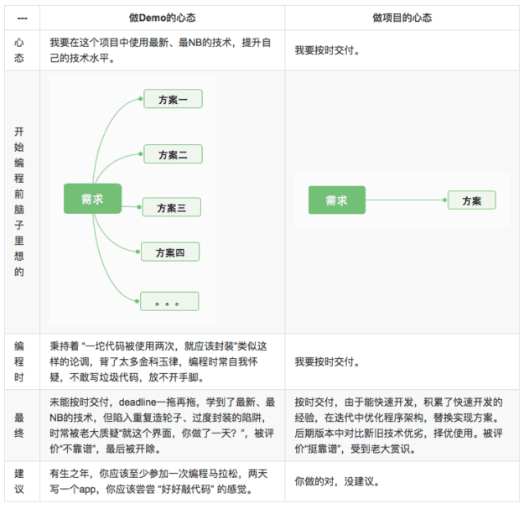Click the 做Demo的心态 column header
The image size is (524, 509).
[x=163, y=18]
